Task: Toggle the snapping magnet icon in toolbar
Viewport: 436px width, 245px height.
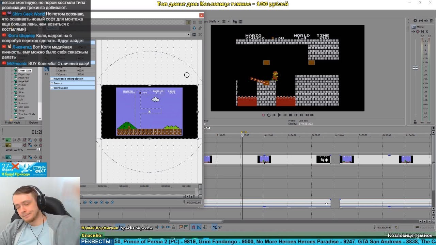Action: click(x=193, y=227)
